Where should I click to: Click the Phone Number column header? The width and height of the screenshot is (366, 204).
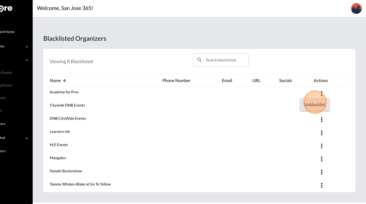point(176,81)
